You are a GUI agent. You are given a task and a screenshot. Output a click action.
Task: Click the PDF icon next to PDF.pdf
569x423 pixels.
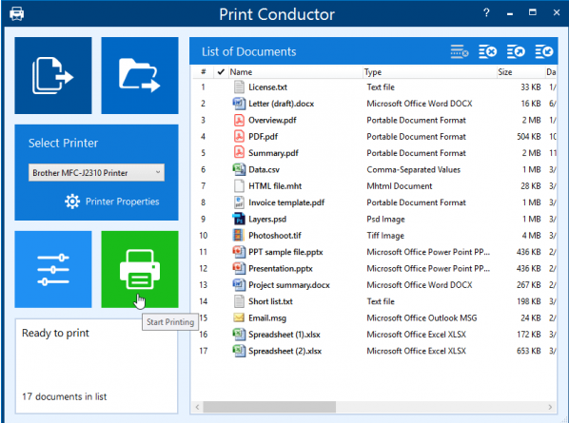pos(239,137)
